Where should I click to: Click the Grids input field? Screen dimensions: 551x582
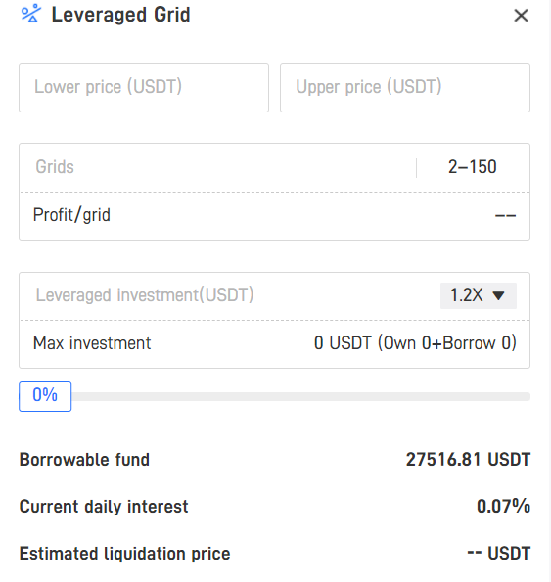tap(217, 167)
